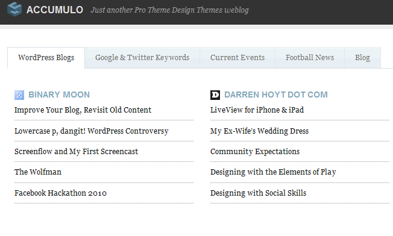This screenshot has height=236, width=393.
Task: Click the Darren Hoyt black D favicon
Action: pos(215,95)
